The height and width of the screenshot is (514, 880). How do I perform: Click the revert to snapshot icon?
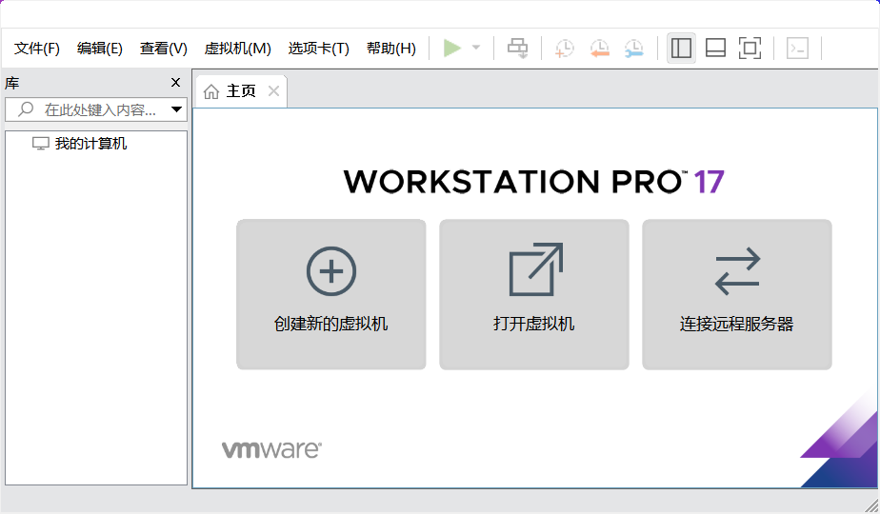coord(599,49)
